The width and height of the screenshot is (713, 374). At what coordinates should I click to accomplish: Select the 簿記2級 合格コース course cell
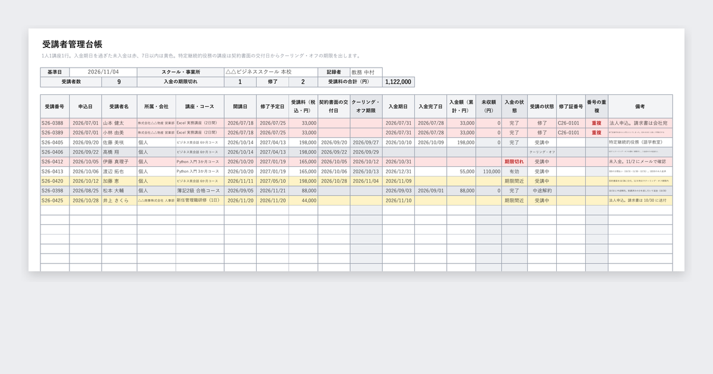[x=200, y=191]
